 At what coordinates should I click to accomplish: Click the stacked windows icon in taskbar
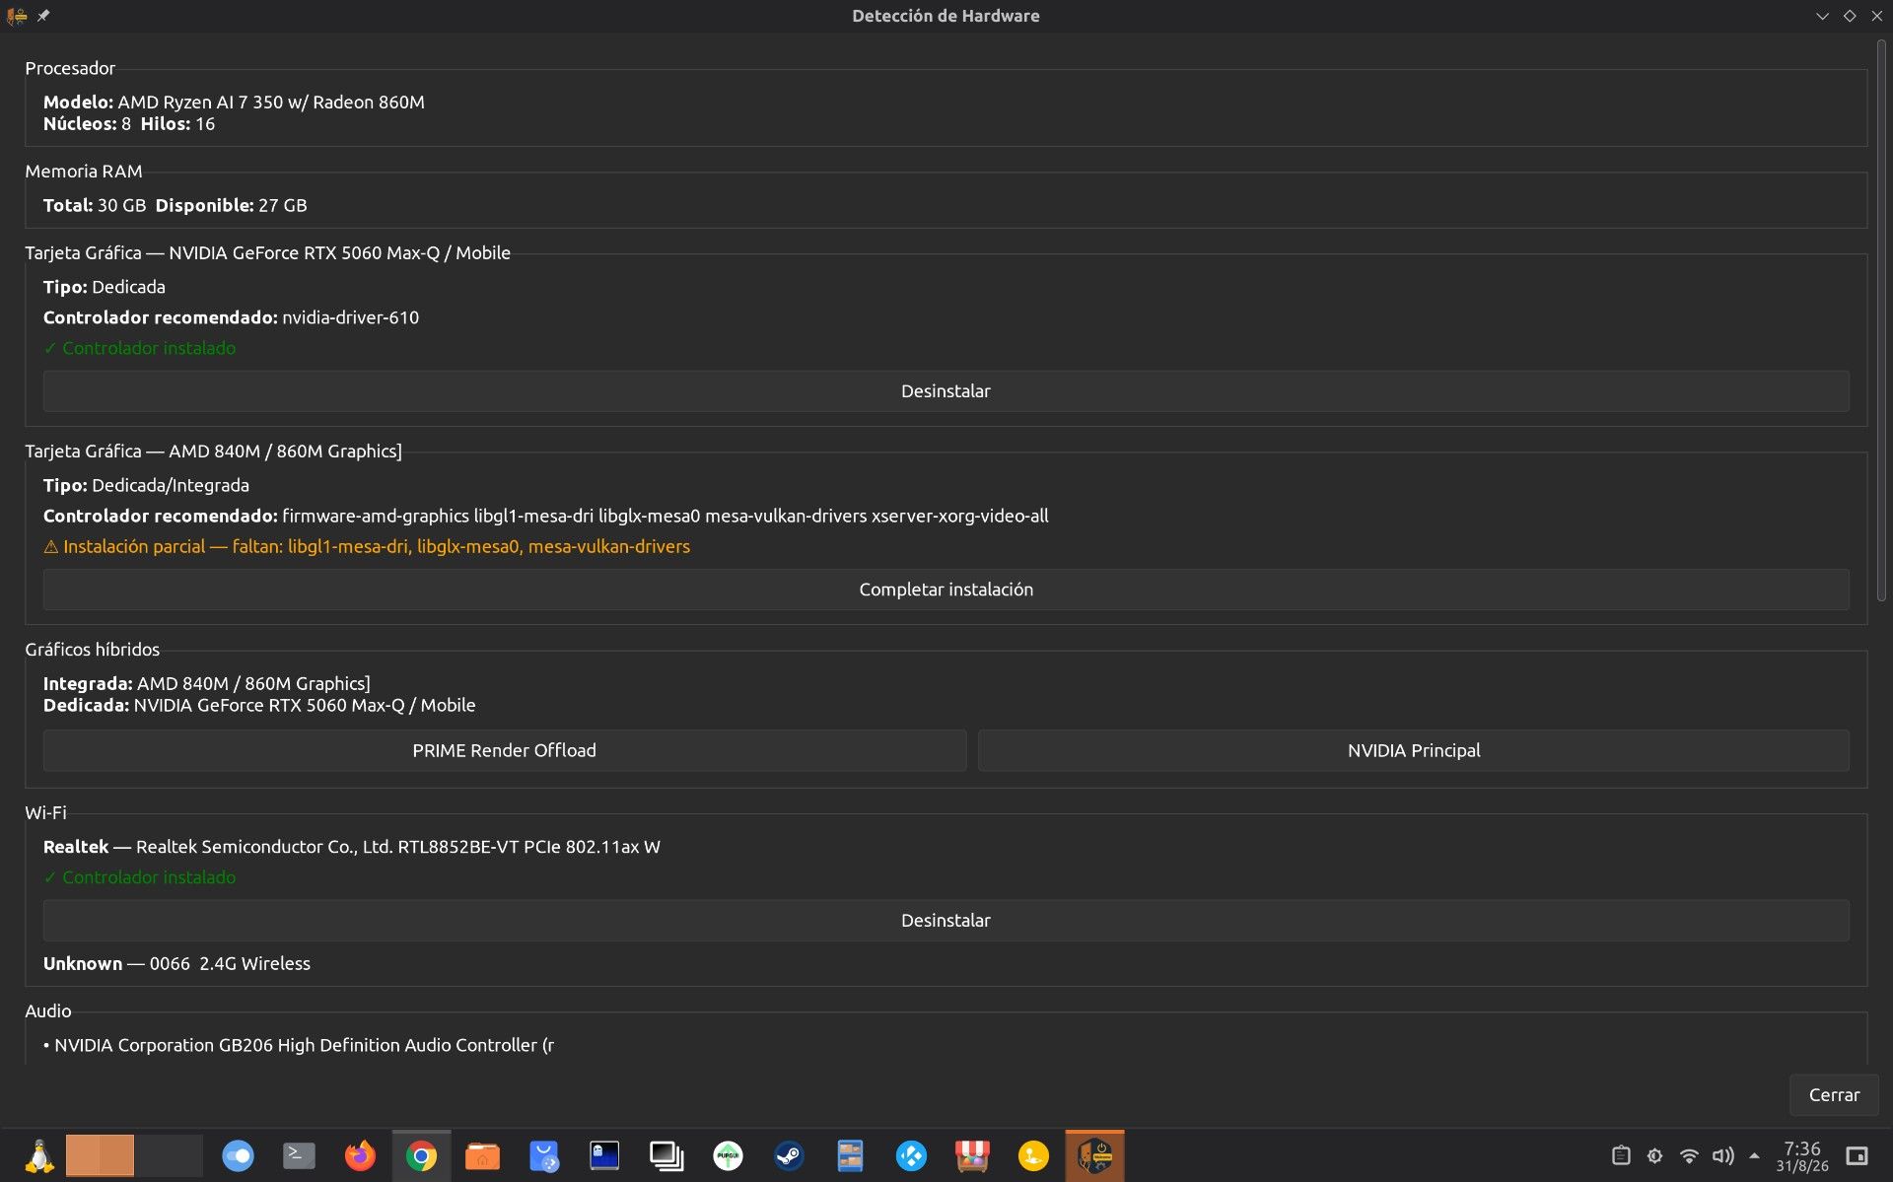(x=666, y=1155)
